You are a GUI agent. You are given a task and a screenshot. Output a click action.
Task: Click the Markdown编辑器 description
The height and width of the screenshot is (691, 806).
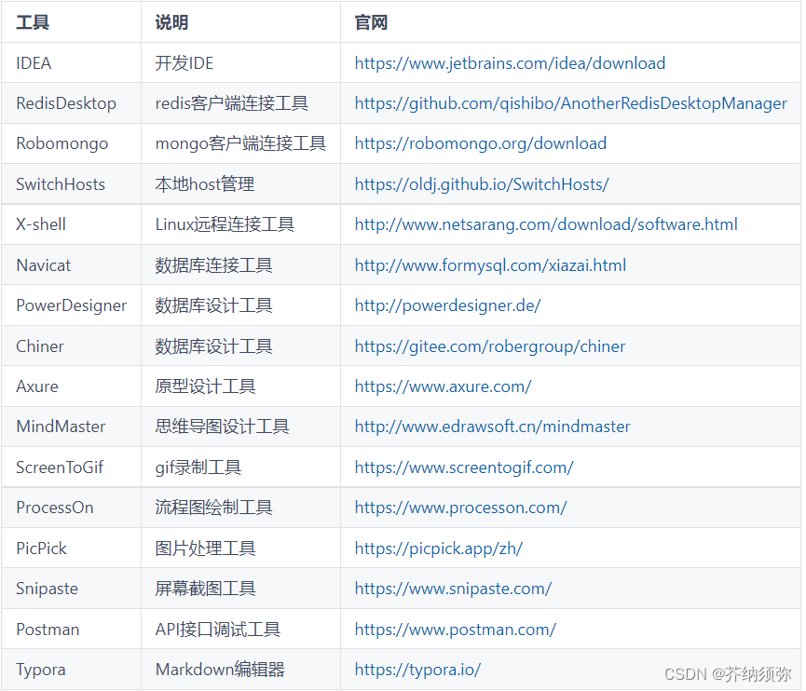click(220, 670)
